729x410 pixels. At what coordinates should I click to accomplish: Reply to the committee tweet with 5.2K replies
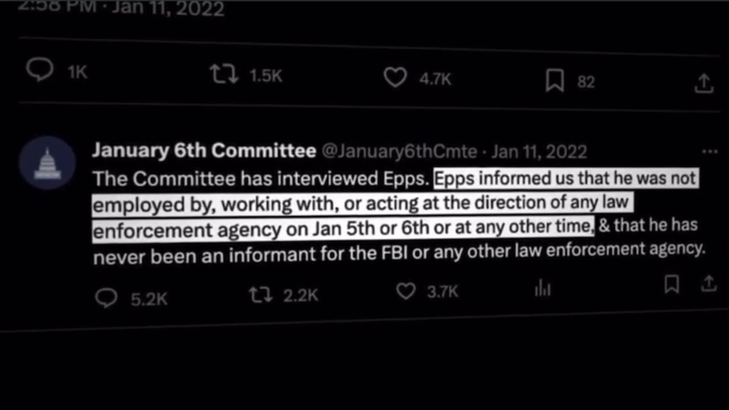[x=107, y=297]
